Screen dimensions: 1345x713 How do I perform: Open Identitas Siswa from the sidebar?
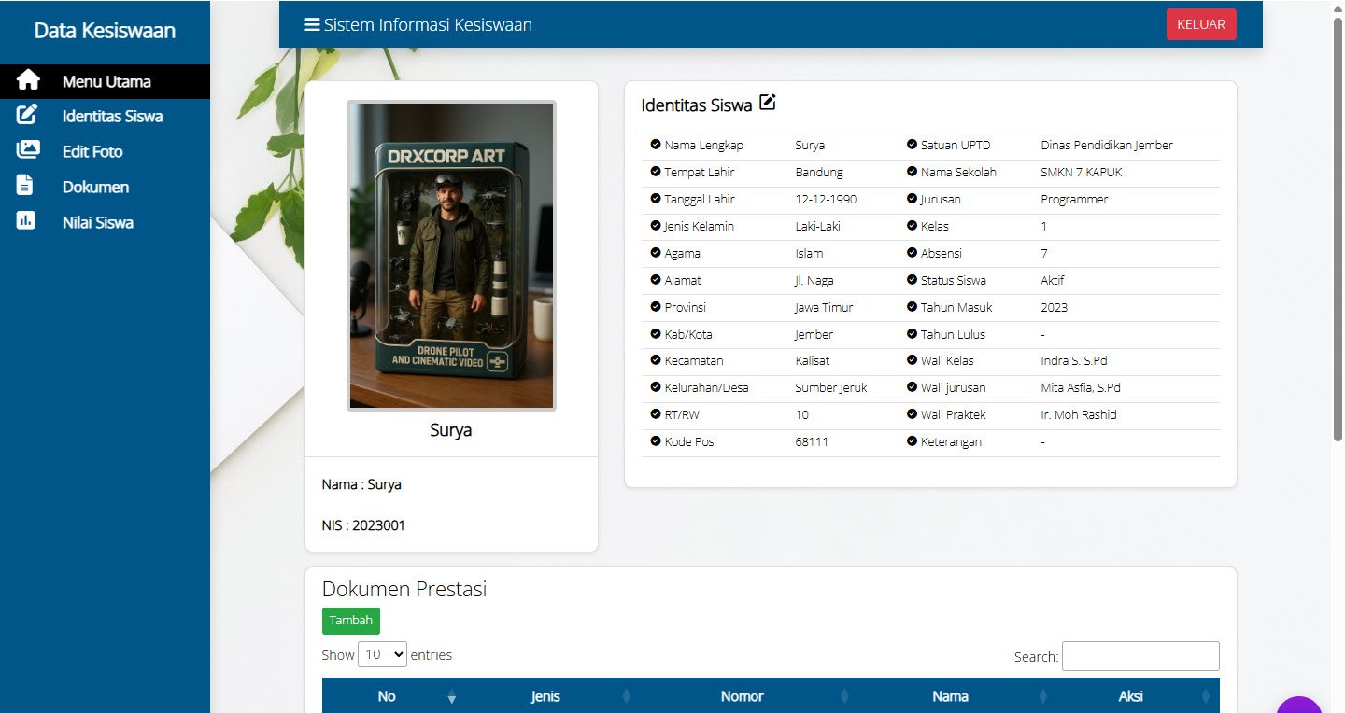[105, 117]
